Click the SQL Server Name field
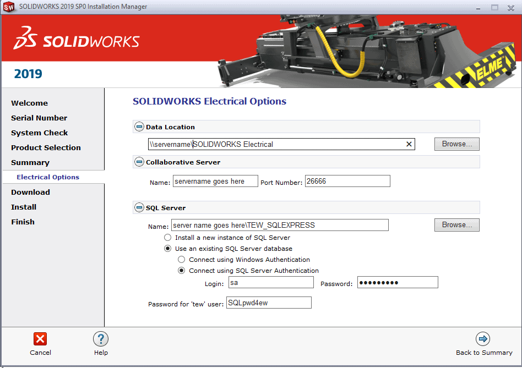 [x=280, y=225]
